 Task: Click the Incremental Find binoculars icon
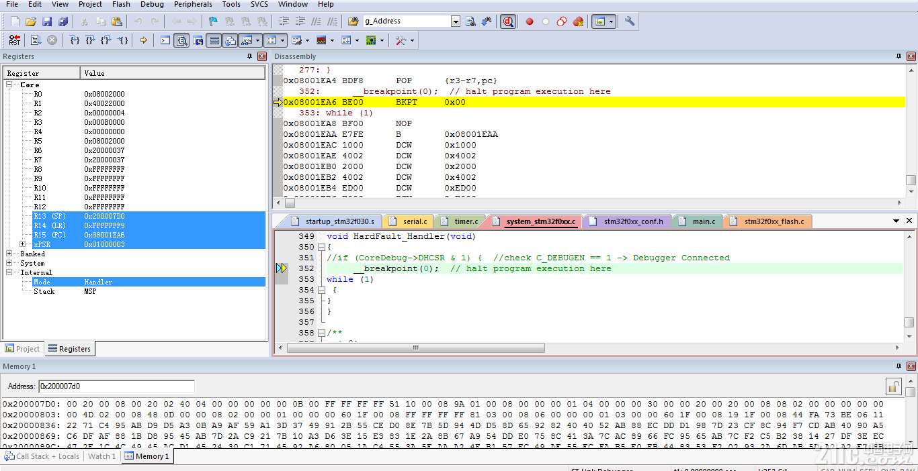pos(486,21)
